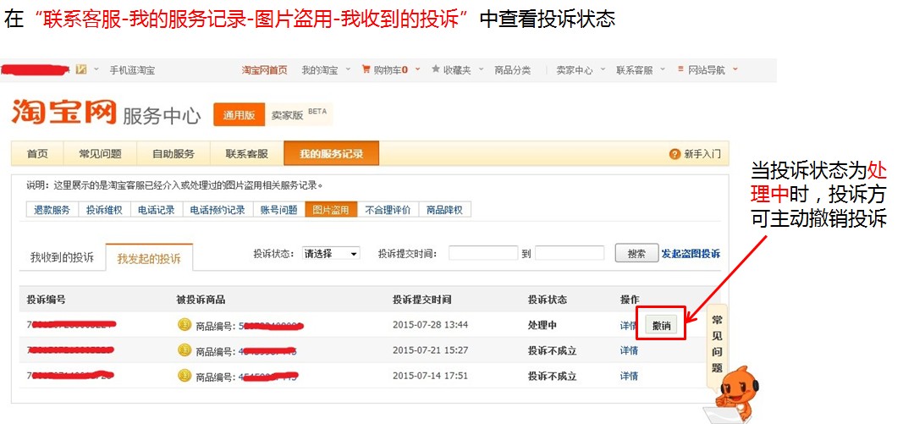Image resolution: width=914 pixels, height=424 pixels.
Task: Switch to 电话预约记录 sub-tab
Action: pyautogui.click(x=218, y=210)
